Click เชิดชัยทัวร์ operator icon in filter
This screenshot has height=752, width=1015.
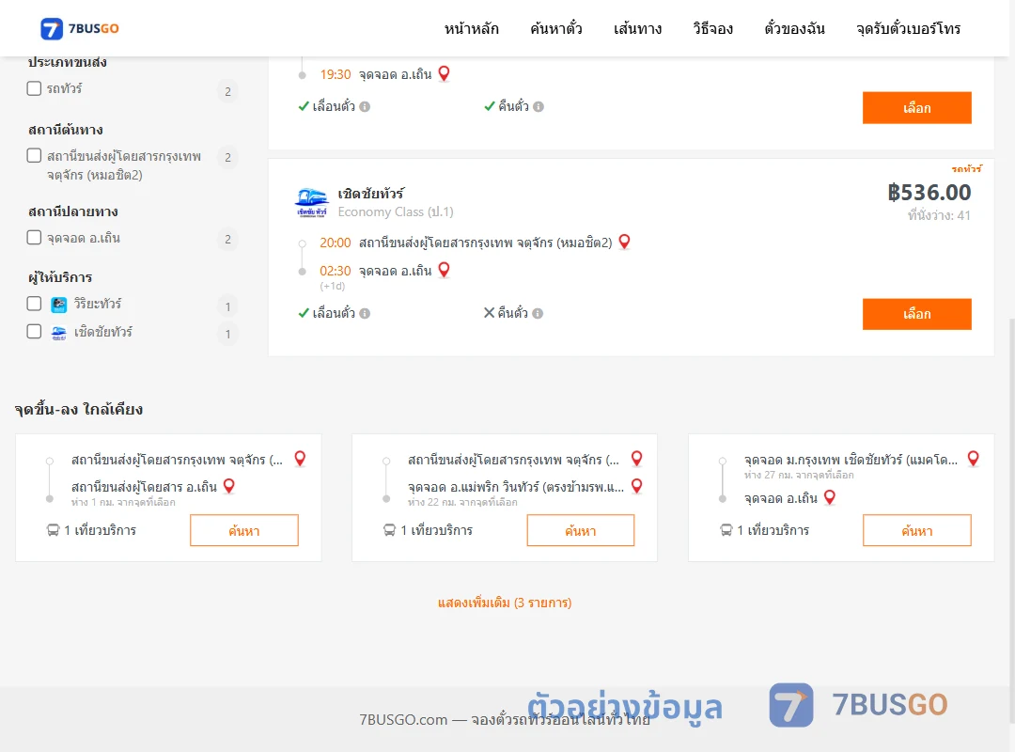click(59, 333)
